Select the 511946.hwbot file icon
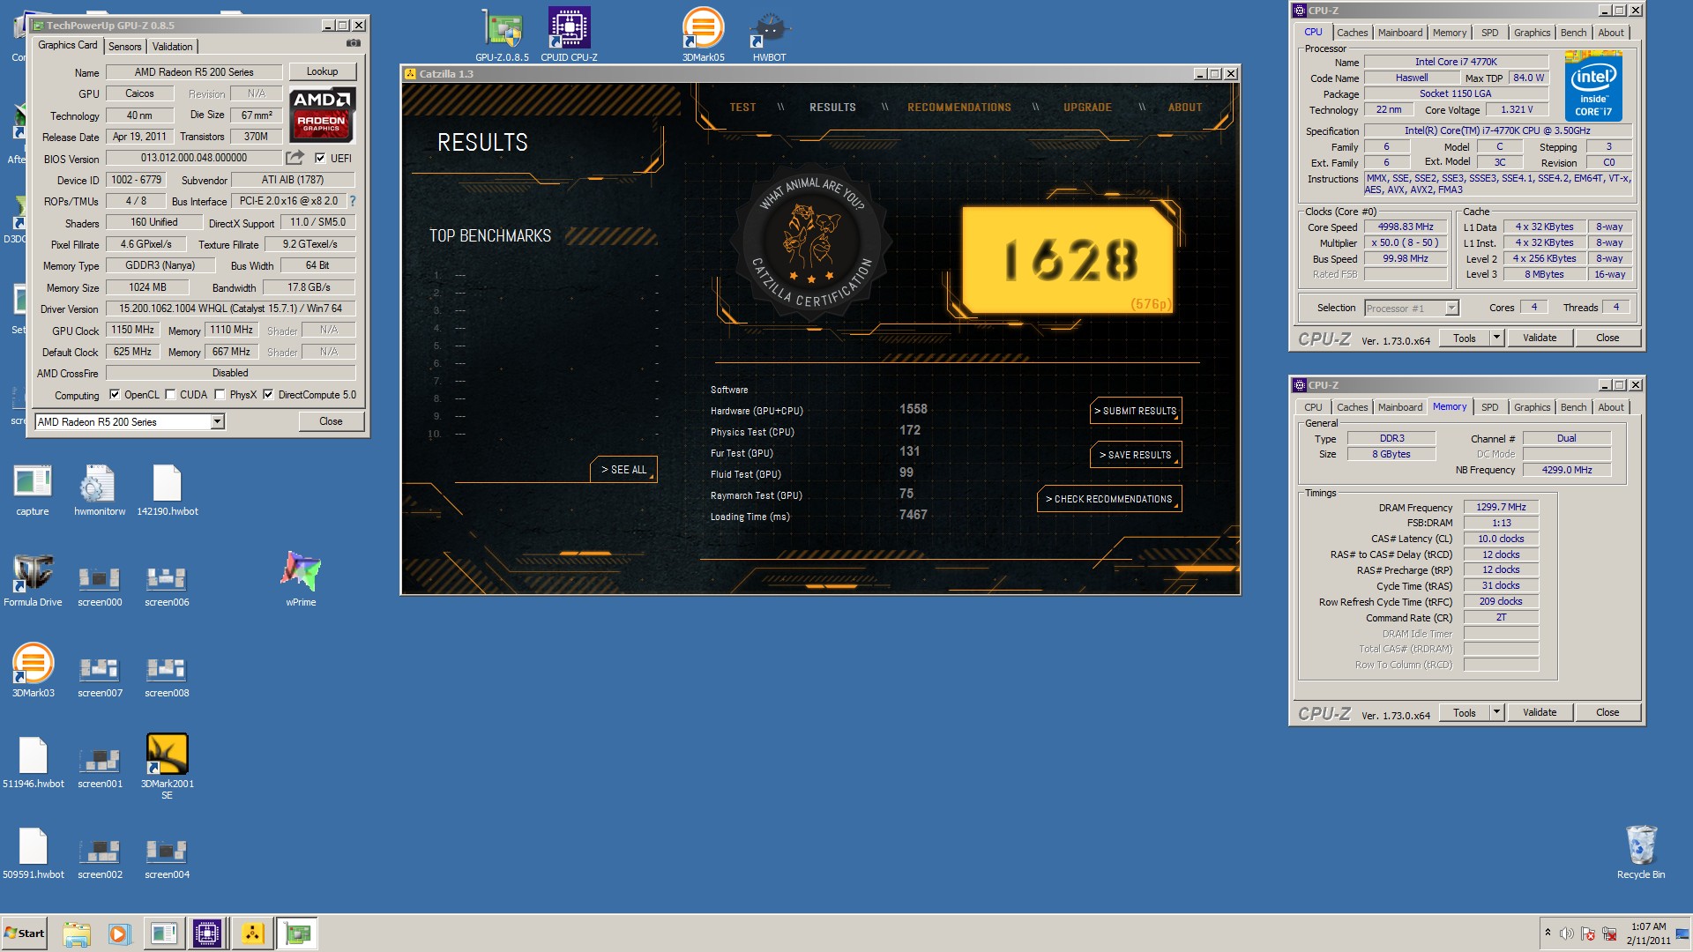The height and width of the screenshot is (952, 1693). [x=33, y=762]
